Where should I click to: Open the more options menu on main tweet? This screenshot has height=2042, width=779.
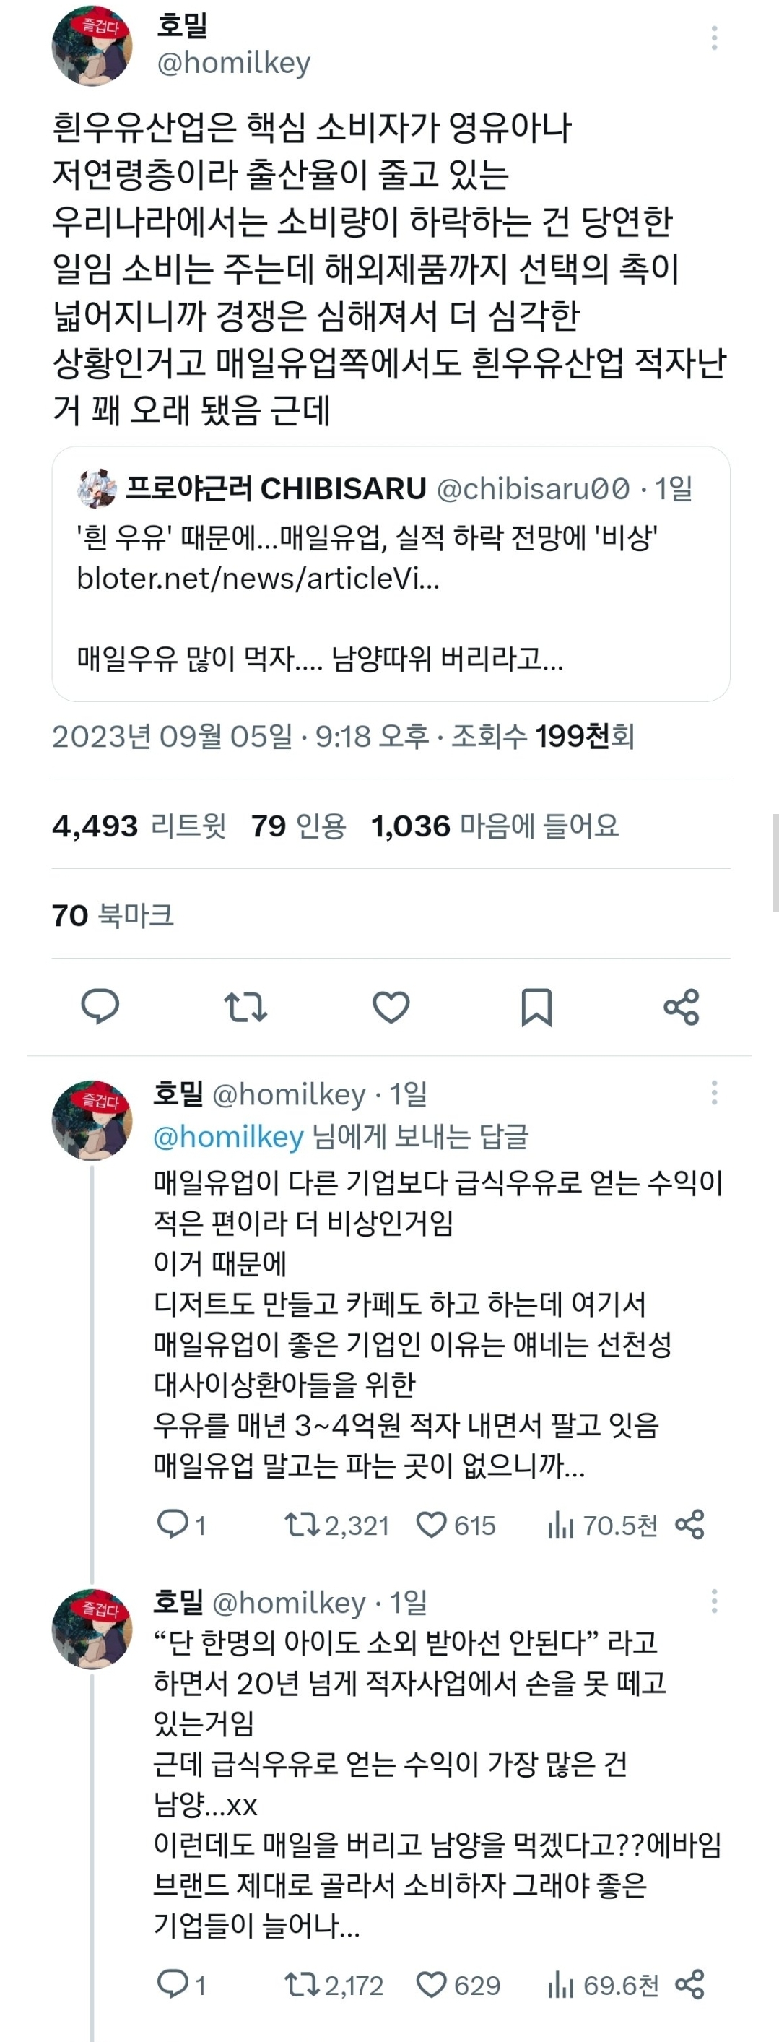pyautogui.click(x=714, y=38)
